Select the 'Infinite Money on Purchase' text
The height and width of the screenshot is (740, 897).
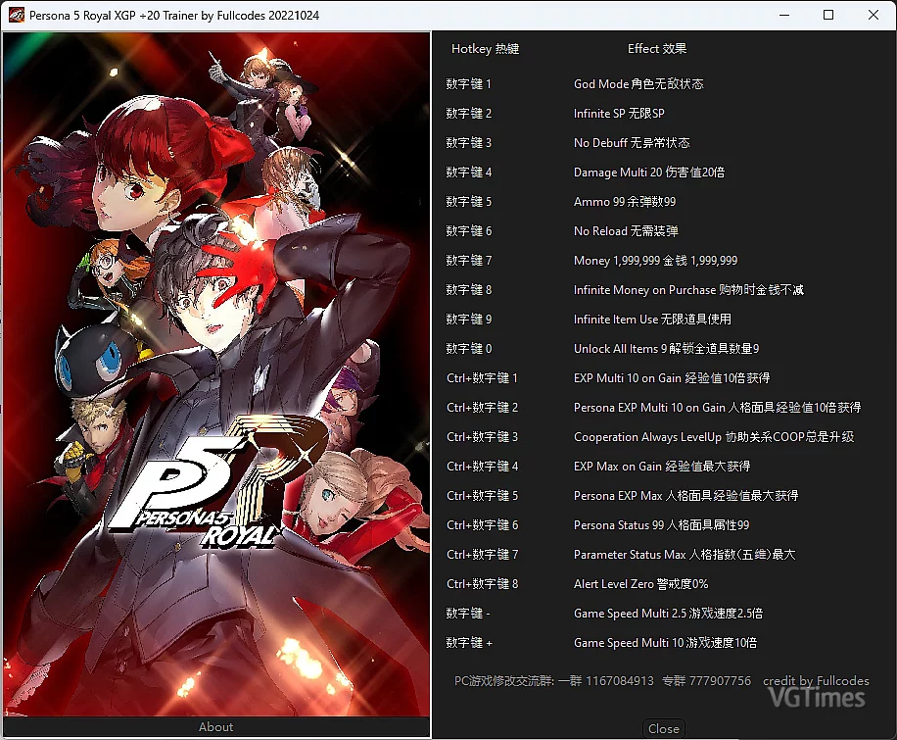pyautogui.click(x=688, y=290)
